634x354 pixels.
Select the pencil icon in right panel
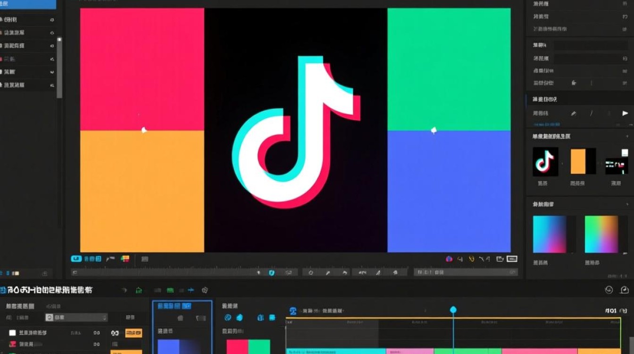coord(574,113)
